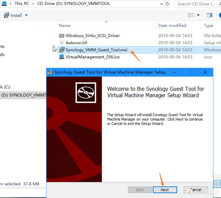Click the VirtualManagement_256.ico computer icon
Screen dimensions: 221x198
pos(62,57)
